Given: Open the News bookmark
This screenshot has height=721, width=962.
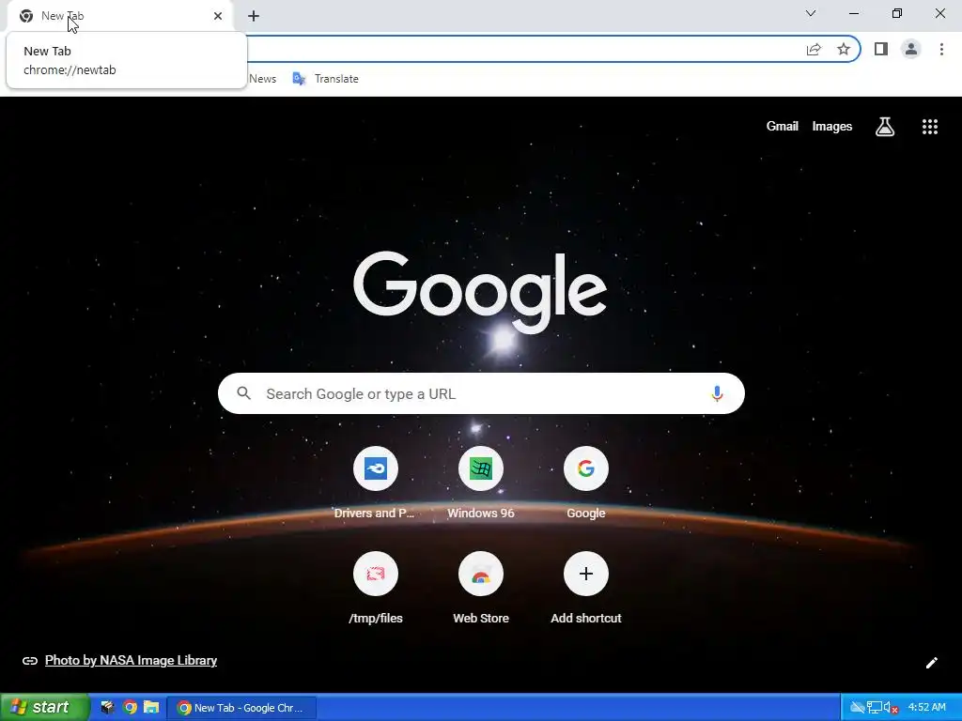Looking at the screenshot, I should (263, 79).
